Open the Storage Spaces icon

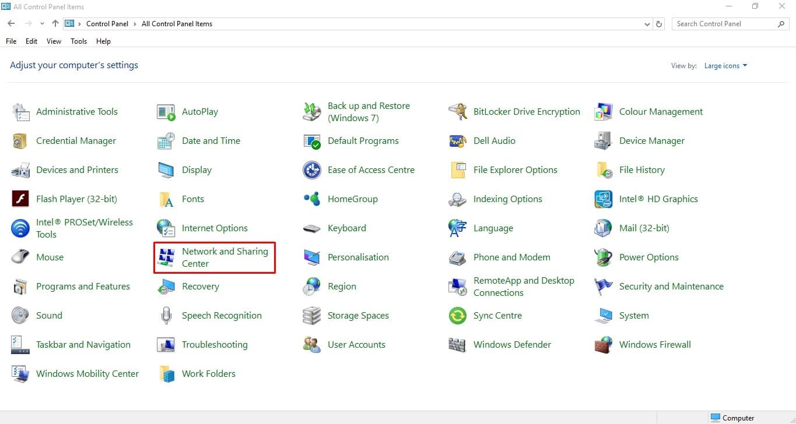pos(312,316)
